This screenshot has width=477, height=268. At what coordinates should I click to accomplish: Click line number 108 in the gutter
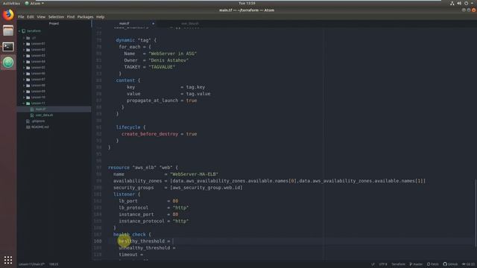(98, 241)
